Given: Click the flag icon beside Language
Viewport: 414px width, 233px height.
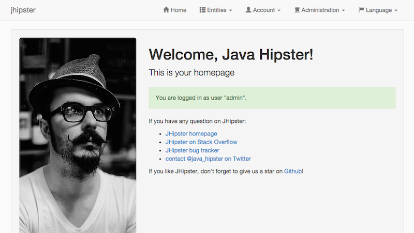Looking at the screenshot, I should pos(361,10).
